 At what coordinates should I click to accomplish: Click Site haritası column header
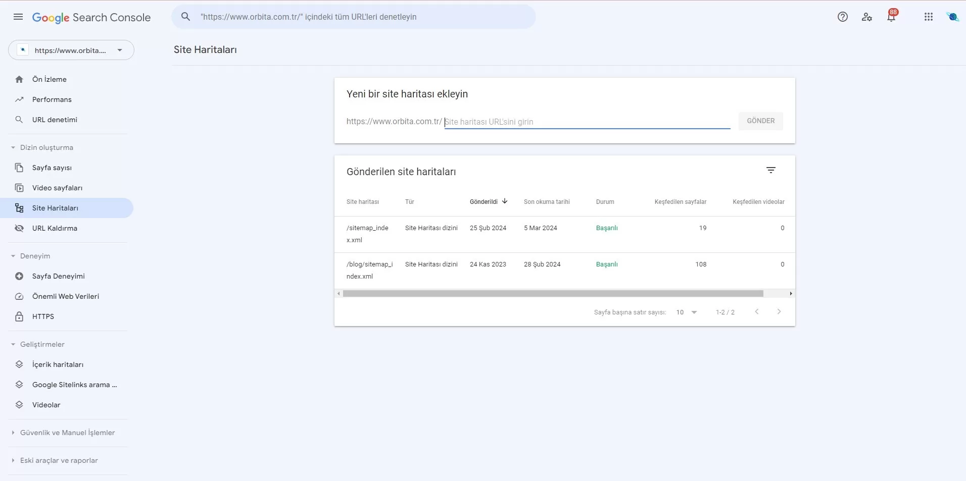click(x=363, y=202)
